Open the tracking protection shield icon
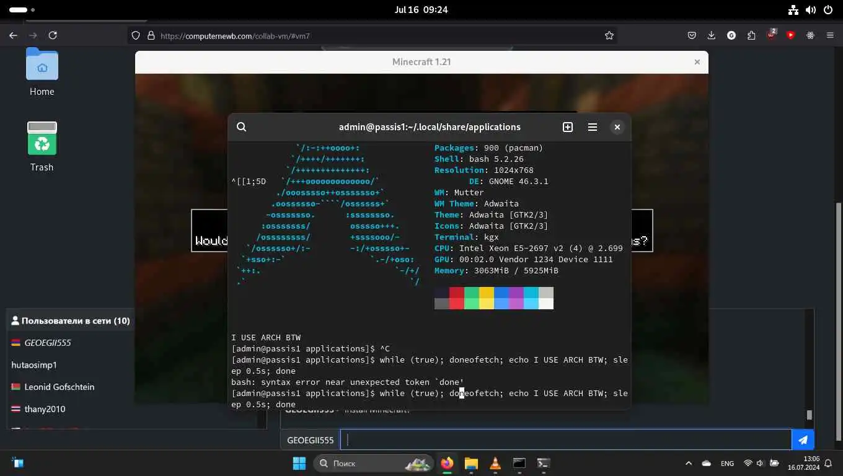The image size is (843, 476). (136, 36)
